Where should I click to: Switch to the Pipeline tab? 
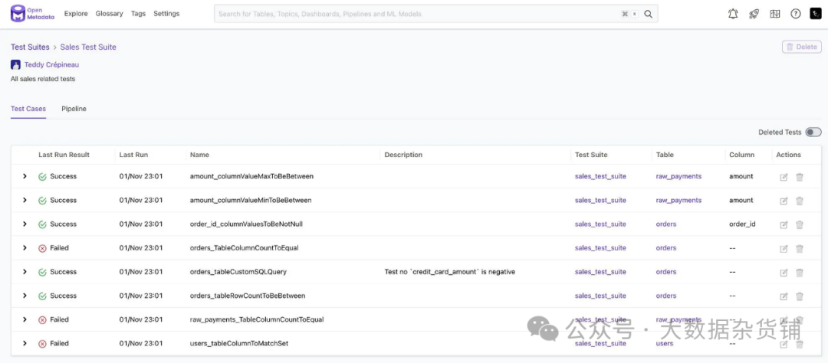[74, 109]
